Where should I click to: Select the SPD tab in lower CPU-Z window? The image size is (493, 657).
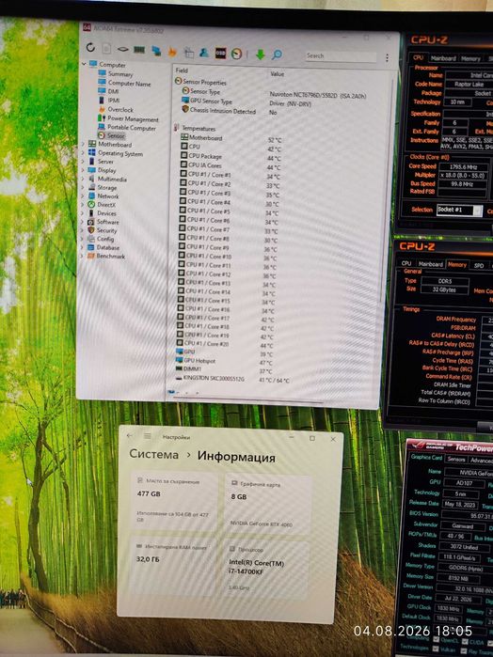coord(479,265)
